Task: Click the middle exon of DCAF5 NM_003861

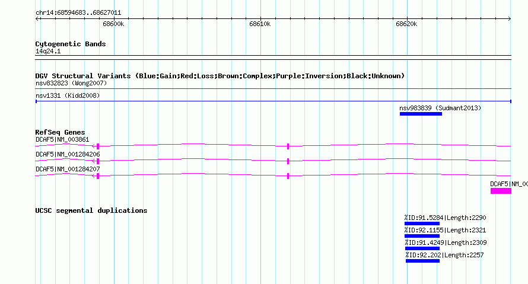Action: (288, 146)
